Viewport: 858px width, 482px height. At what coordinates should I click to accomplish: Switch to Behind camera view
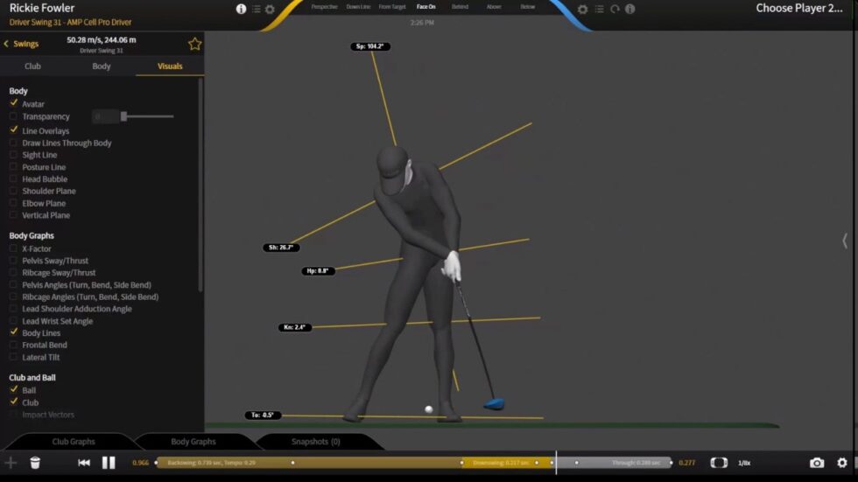pos(460,7)
